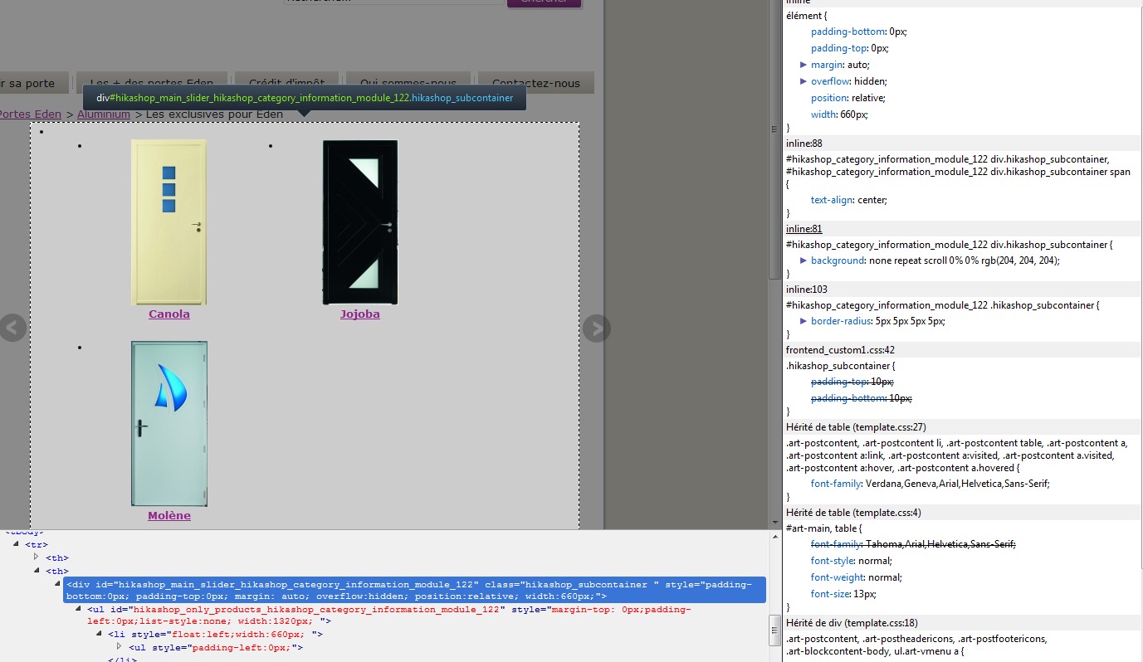
Task: Click the rgb(204, 204, 204) background value
Action: (1011, 260)
